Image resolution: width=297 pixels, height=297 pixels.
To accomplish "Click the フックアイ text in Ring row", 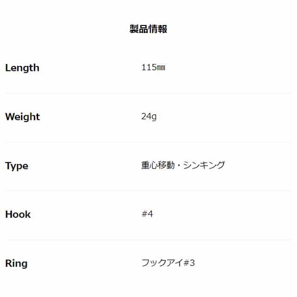I will [x=162, y=263].
